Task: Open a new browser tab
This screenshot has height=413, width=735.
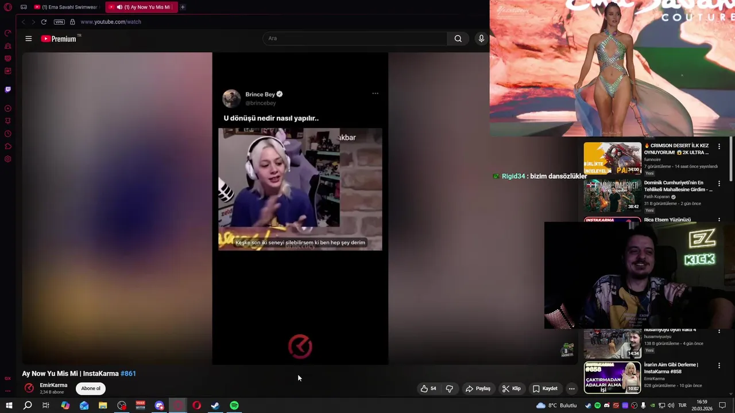Action: pos(183,7)
